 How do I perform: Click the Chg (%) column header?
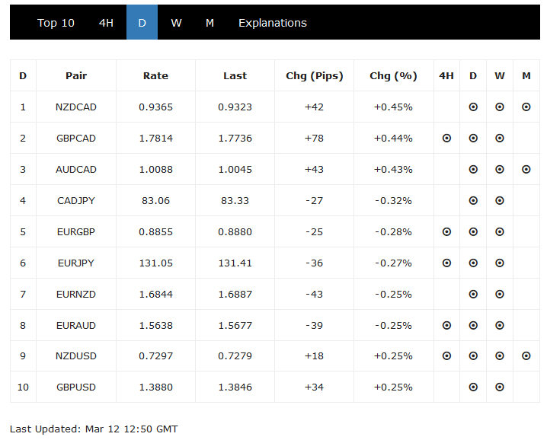pos(393,75)
